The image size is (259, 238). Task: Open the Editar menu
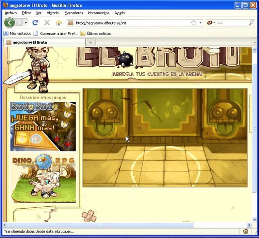(x=26, y=13)
